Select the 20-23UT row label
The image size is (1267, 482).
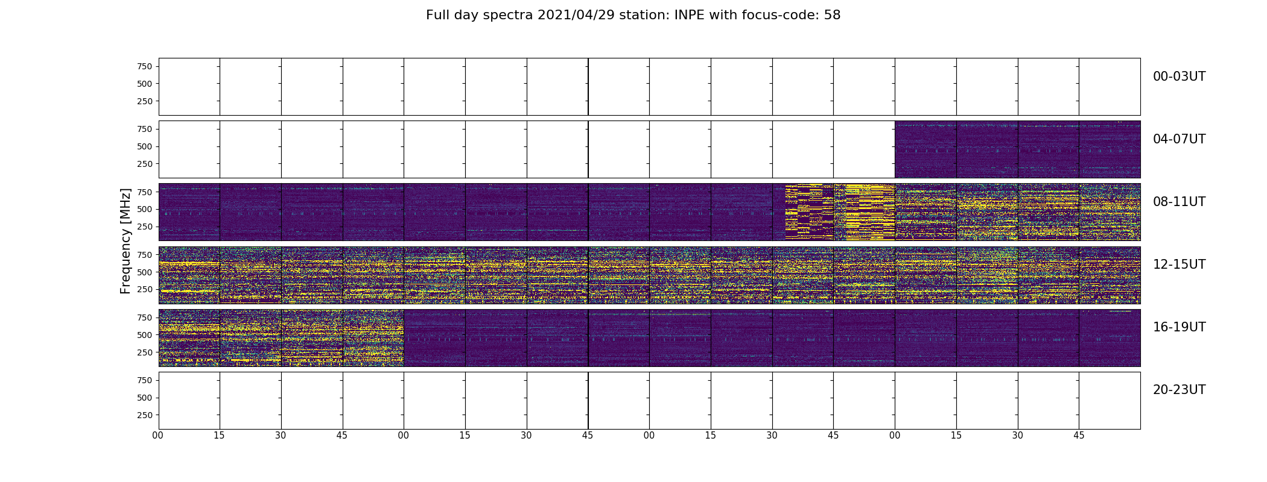pyautogui.click(x=1179, y=390)
